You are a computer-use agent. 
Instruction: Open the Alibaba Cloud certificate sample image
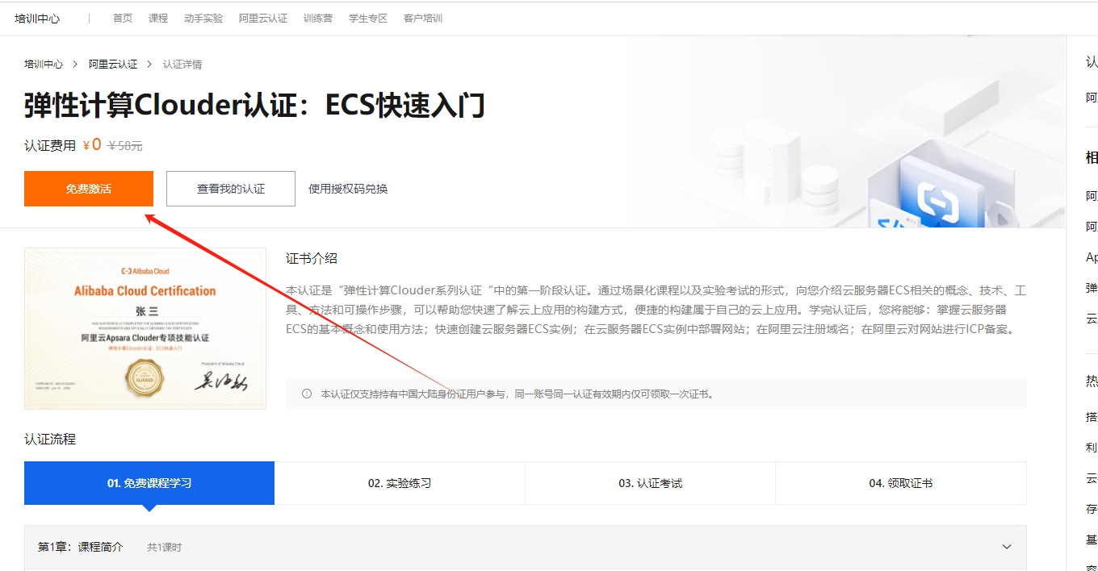[145, 328]
